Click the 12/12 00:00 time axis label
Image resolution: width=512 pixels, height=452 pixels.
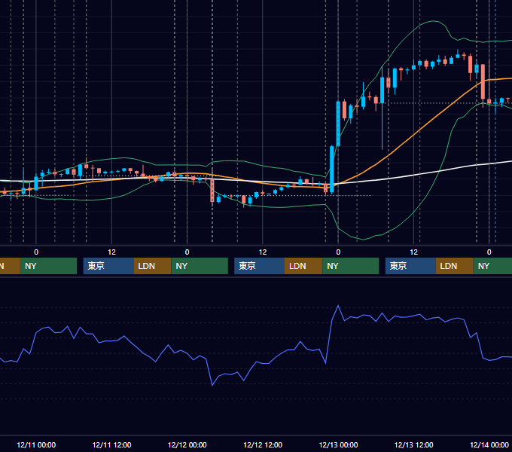[x=187, y=444]
